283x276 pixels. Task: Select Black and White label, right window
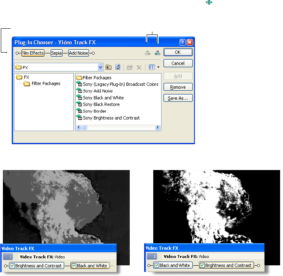[x=175, y=265]
